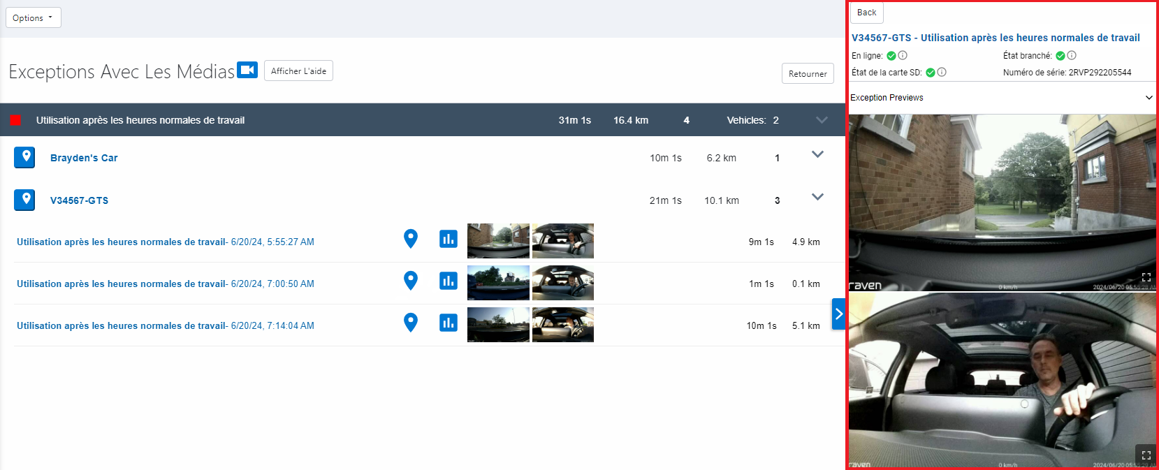Open map pin for the 5:55:27 AM exception
The height and width of the screenshot is (470, 1159).
[411, 239]
